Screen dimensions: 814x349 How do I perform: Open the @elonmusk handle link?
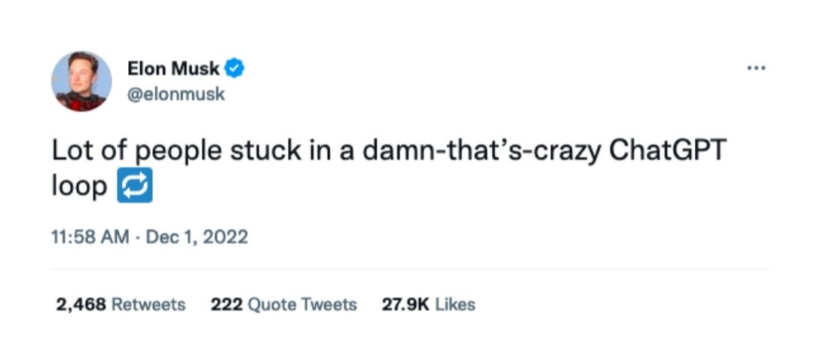pyautogui.click(x=176, y=95)
